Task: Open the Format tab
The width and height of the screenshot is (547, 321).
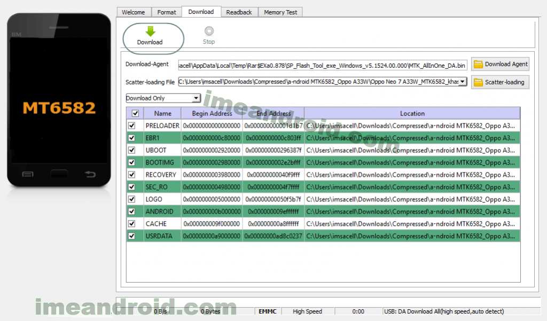Action: [167, 12]
